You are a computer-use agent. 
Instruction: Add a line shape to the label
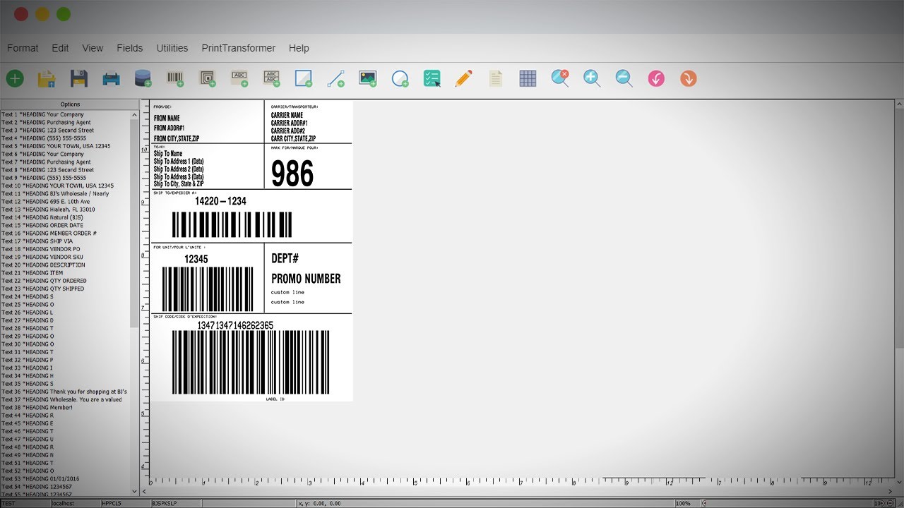[x=336, y=78]
